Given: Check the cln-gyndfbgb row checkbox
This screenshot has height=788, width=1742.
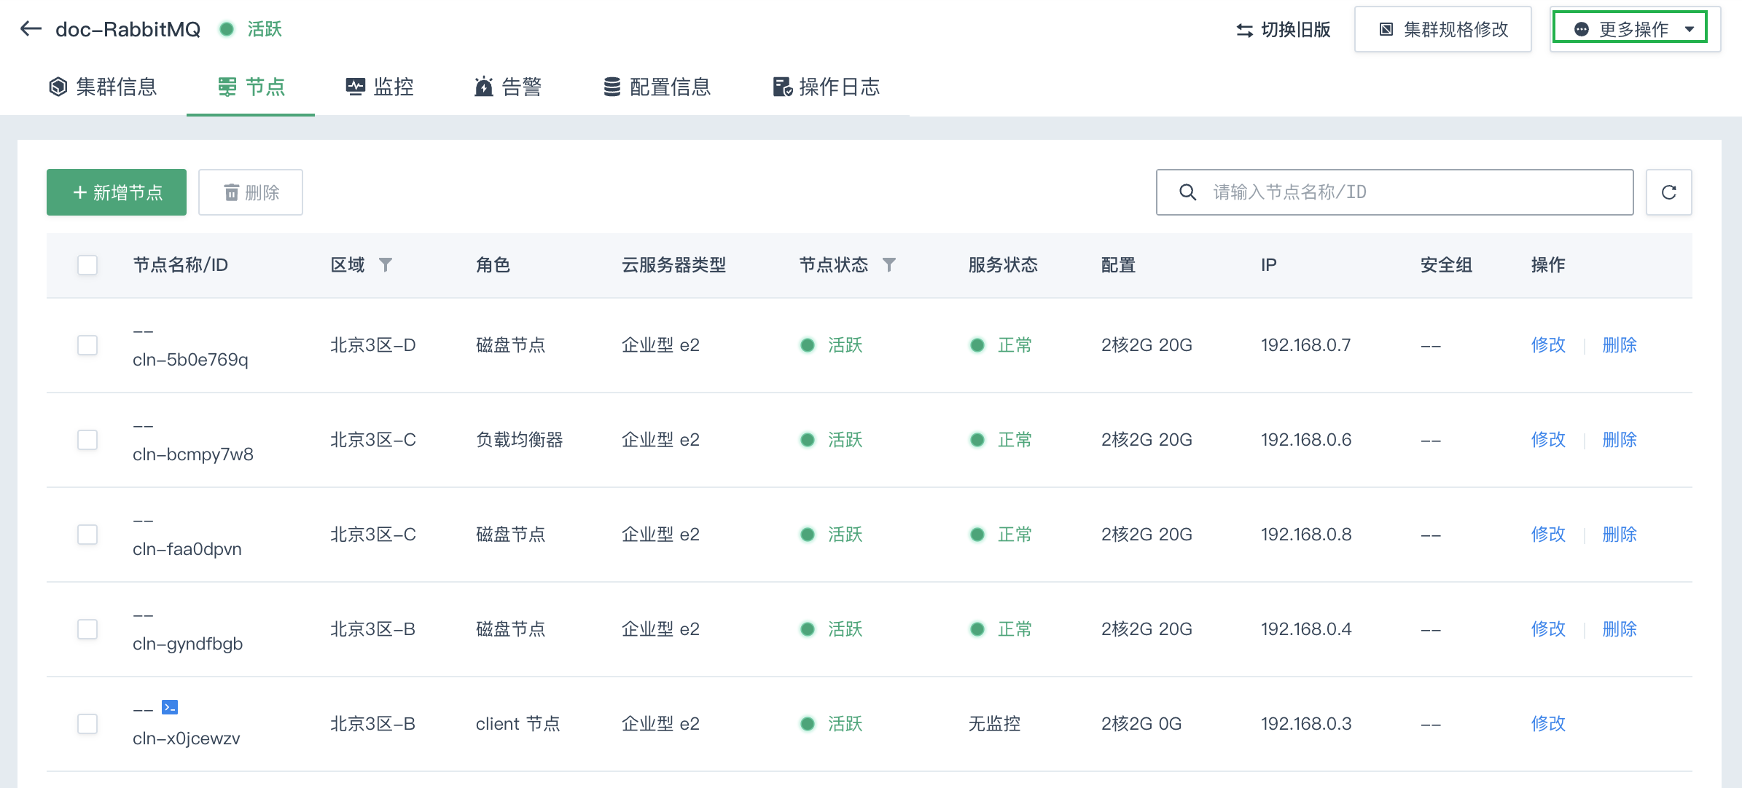Looking at the screenshot, I should point(87,629).
